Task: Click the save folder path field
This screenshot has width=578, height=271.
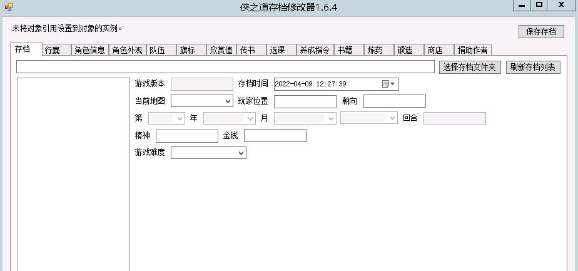Action: click(x=225, y=67)
